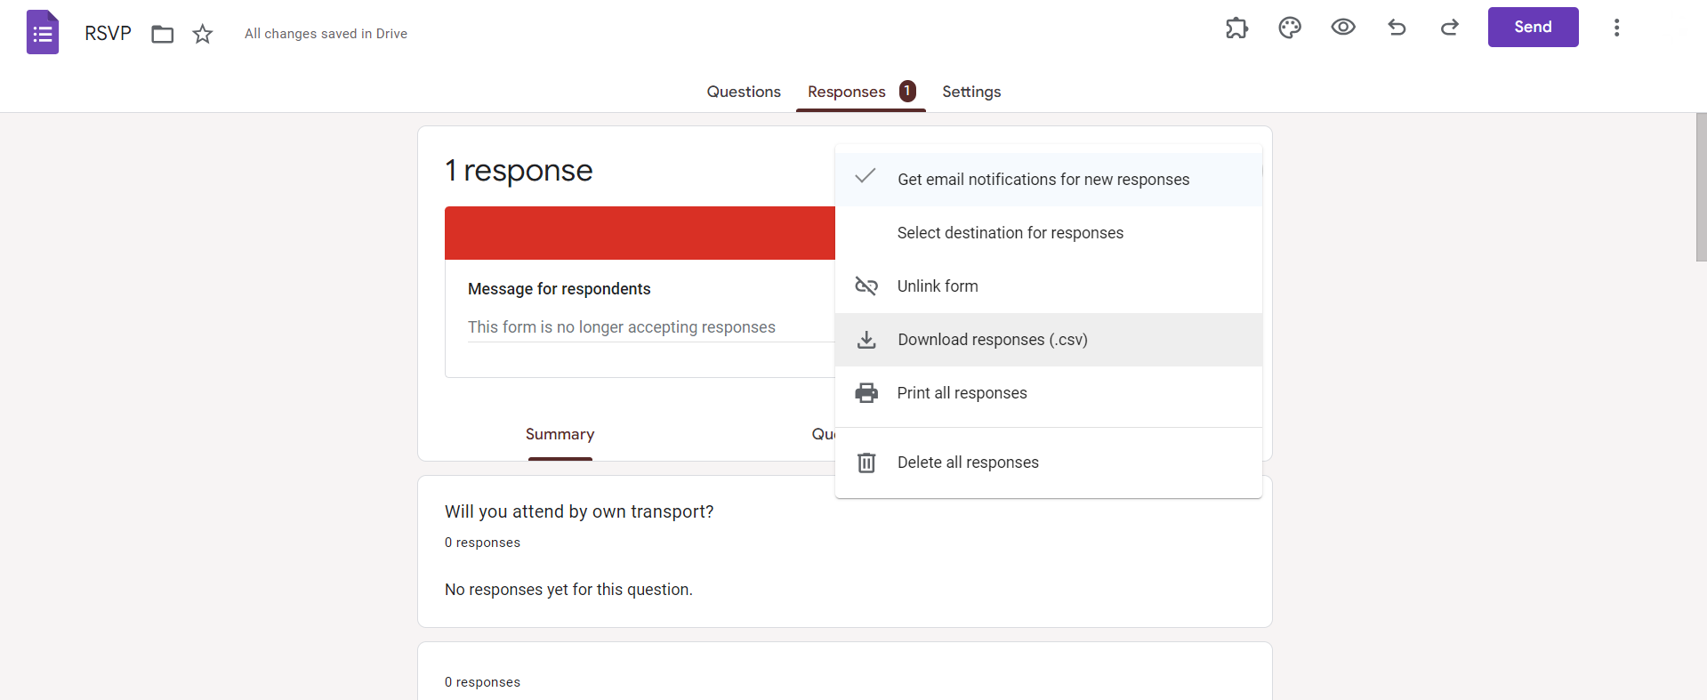Click the move to folder icon
Screen dimensions: 1707x700
click(x=162, y=35)
